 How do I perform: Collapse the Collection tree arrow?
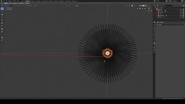(156, 9)
